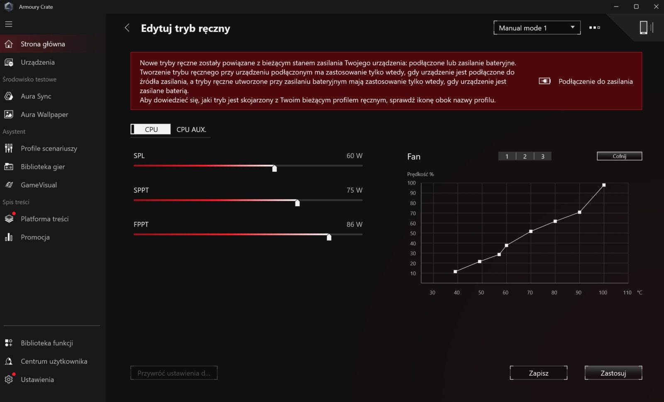Select fan preset 1
Image resolution: width=664 pixels, height=402 pixels.
point(507,156)
